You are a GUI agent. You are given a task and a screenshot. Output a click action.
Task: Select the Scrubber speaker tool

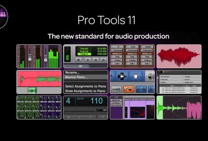(x=151, y=76)
